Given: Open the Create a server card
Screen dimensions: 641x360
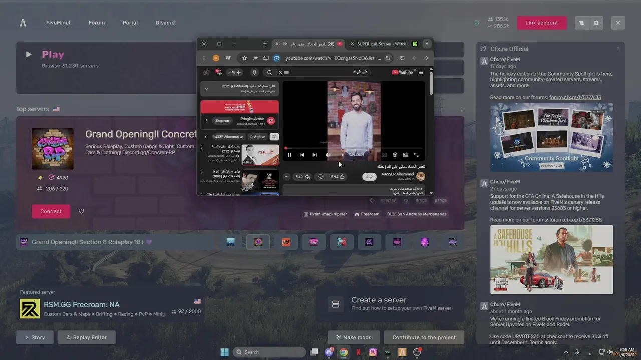Looking at the screenshot, I should point(390,304).
